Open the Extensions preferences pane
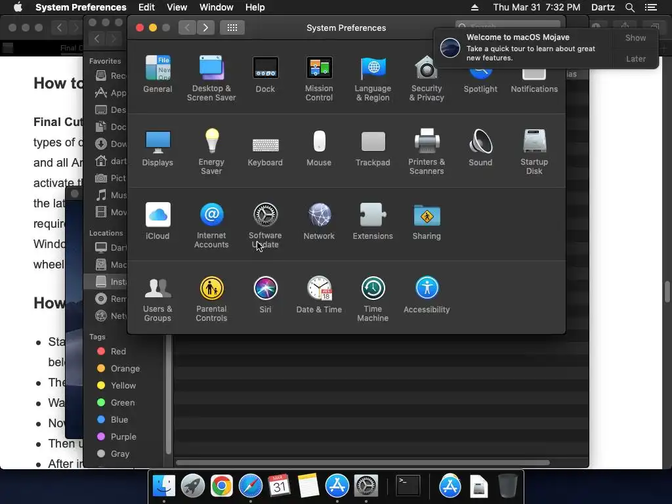The width and height of the screenshot is (672, 504). click(x=373, y=221)
